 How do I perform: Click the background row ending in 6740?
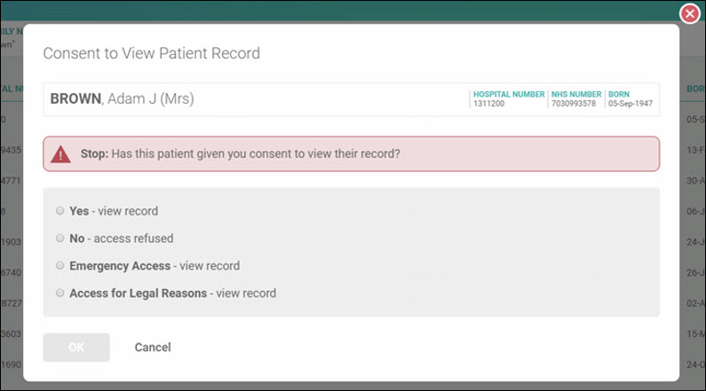(12, 272)
